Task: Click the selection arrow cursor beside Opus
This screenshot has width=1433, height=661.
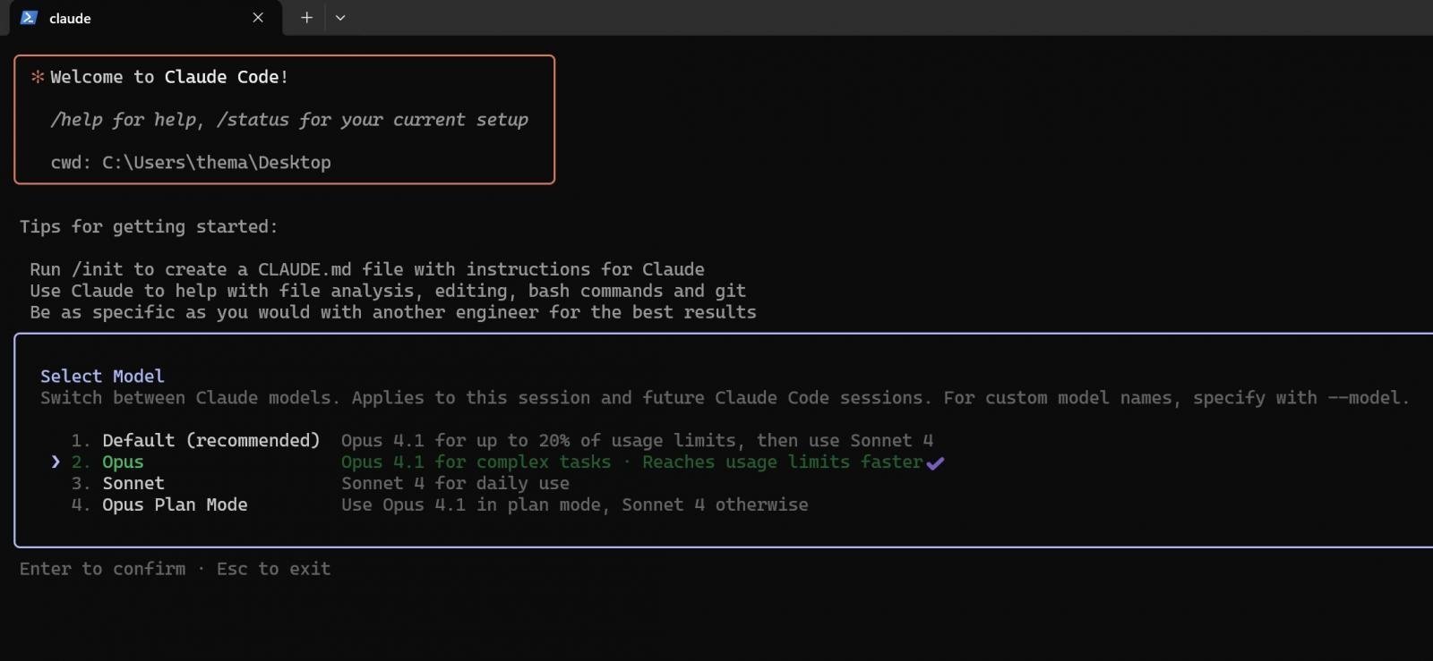Action: coord(56,462)
